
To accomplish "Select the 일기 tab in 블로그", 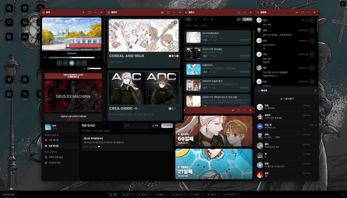I will pos(196,19).
